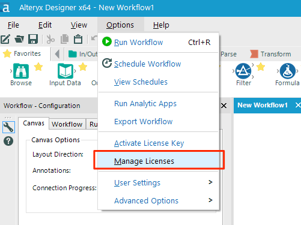301x225 pixels.
Task: Toggle the favorite star beside Browse
Action: point(38,67)
